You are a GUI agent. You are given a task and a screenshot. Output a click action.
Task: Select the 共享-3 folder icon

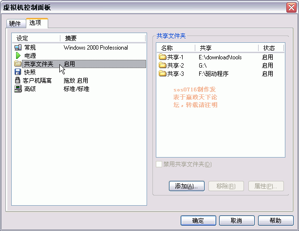coord(163,74)
